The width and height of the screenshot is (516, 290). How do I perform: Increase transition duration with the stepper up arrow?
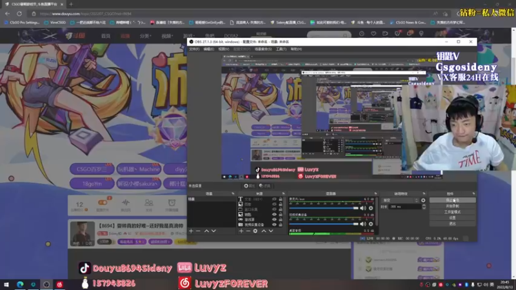click(424, 205)
